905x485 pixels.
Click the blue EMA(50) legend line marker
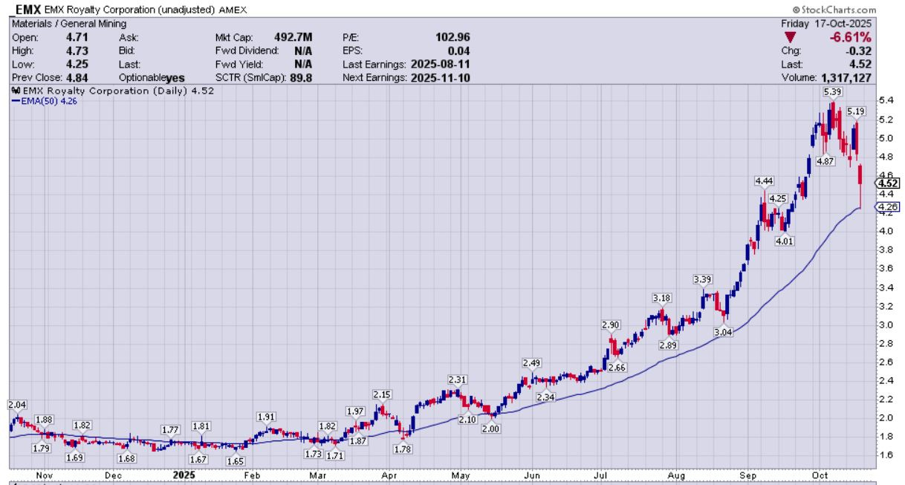tap(14, 100)
